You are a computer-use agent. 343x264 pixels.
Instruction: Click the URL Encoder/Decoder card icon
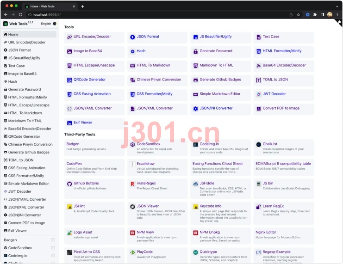tap(69, 37)
